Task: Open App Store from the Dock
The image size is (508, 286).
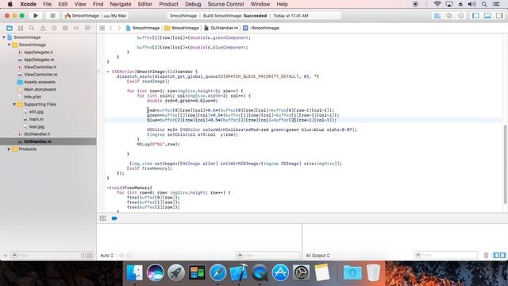Action: coord(280,272)
